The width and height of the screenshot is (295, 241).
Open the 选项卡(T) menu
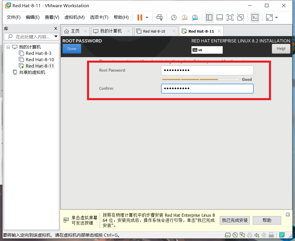pyautogui.click(x=99, y=17)
